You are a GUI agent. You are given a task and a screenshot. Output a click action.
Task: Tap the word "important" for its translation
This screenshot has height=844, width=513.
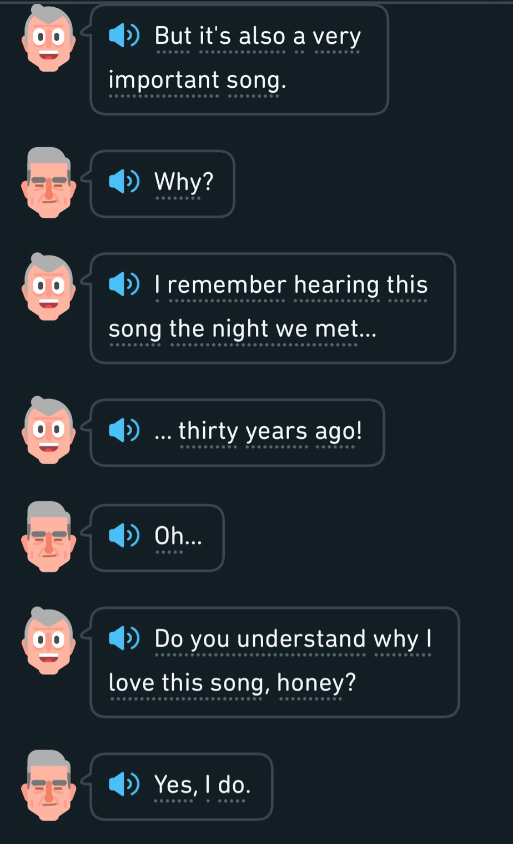[164, 81]
